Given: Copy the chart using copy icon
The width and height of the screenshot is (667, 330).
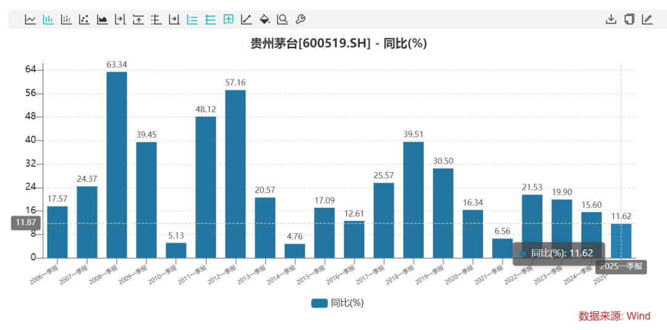Looking at the screenshot, I should click(629, 19).
